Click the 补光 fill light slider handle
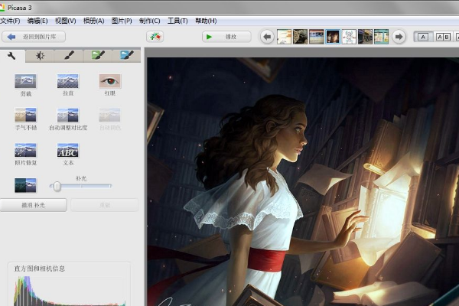The image size is (459, 306). click(x=57, y=186)
